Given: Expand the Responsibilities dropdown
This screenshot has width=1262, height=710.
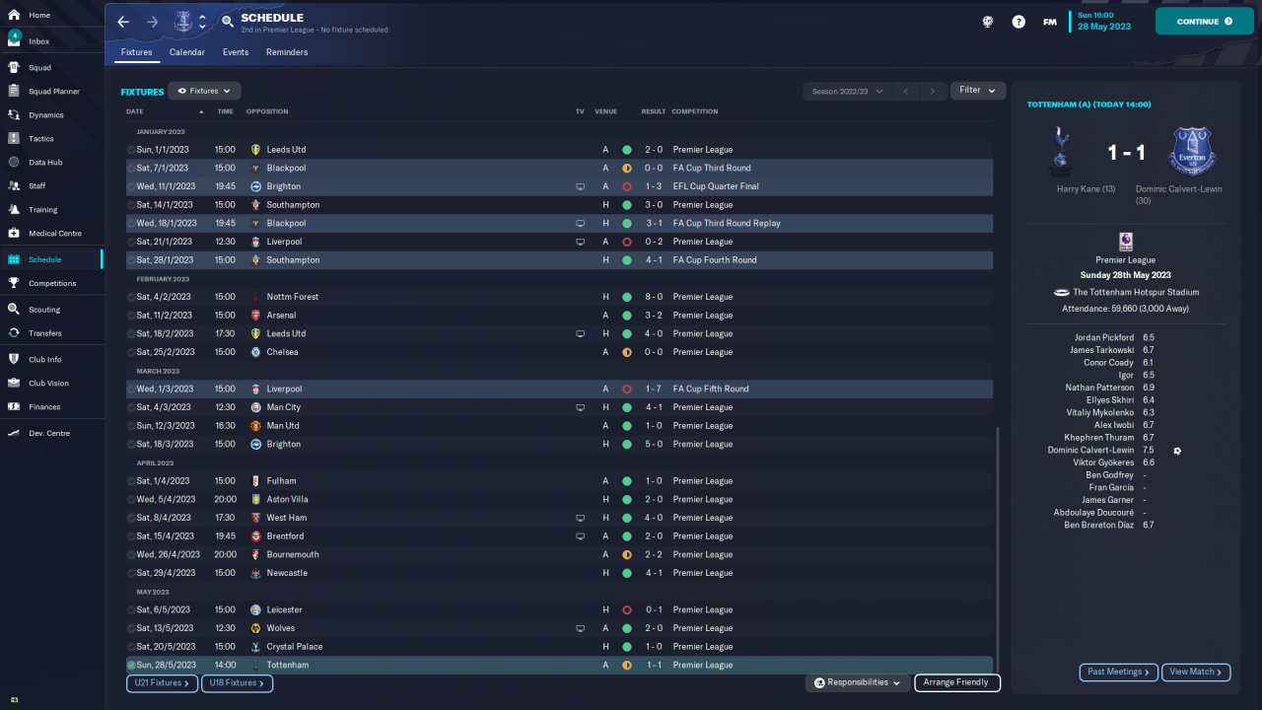Looking at the screenshot, I should coord(858,682).
